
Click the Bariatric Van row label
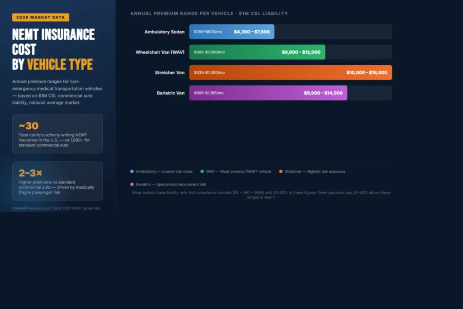[x=170, y=93]
